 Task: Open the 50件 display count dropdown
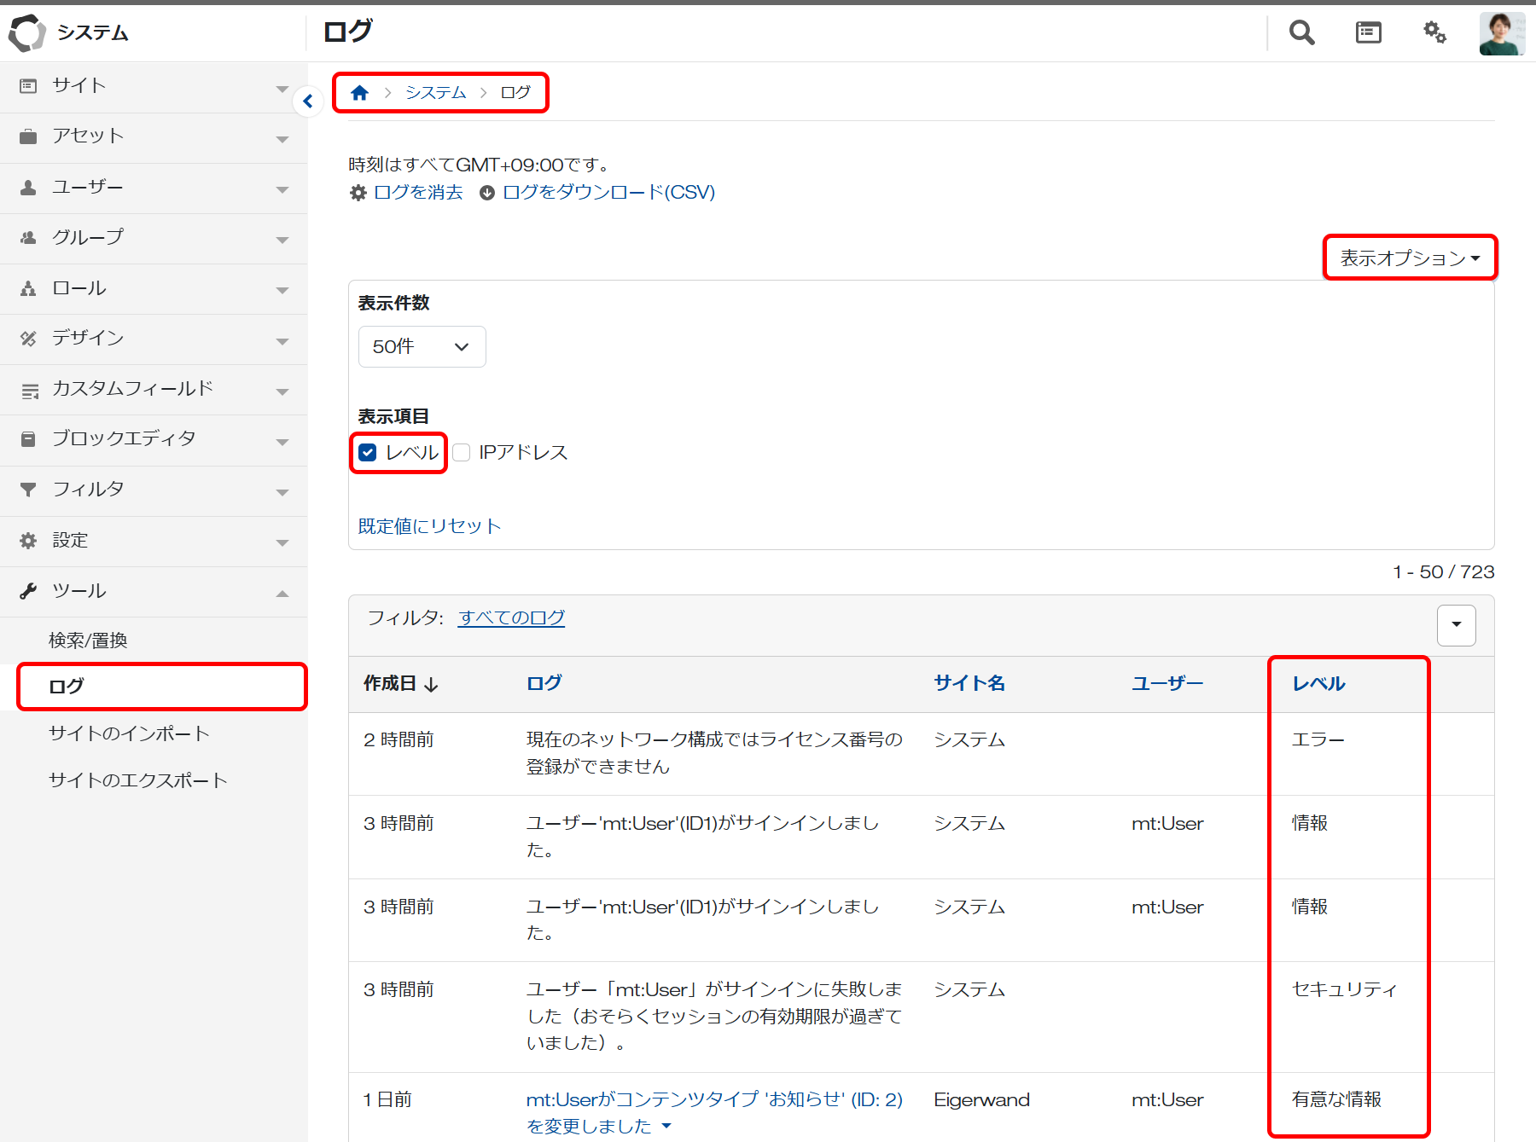pyautogui.click(x=422, y=347)
